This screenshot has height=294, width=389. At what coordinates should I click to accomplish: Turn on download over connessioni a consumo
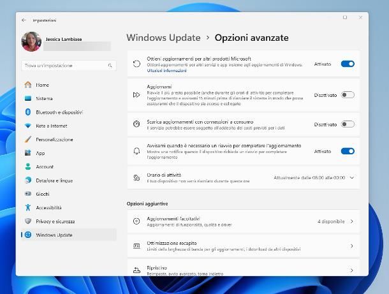pyautogui.click(x=348, y=124)
